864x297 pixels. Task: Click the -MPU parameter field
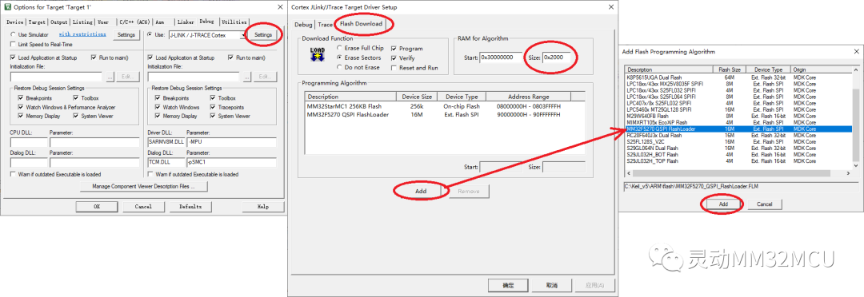tap(231, 142)
